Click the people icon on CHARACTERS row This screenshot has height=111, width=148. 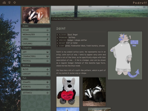pos(47,56)
